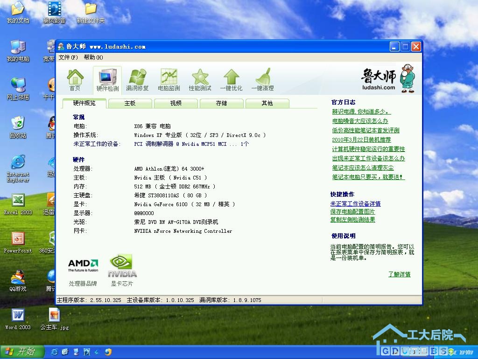Open the 文件(F) menu
The image size is (478, 359).
click(x=68, y=57)
